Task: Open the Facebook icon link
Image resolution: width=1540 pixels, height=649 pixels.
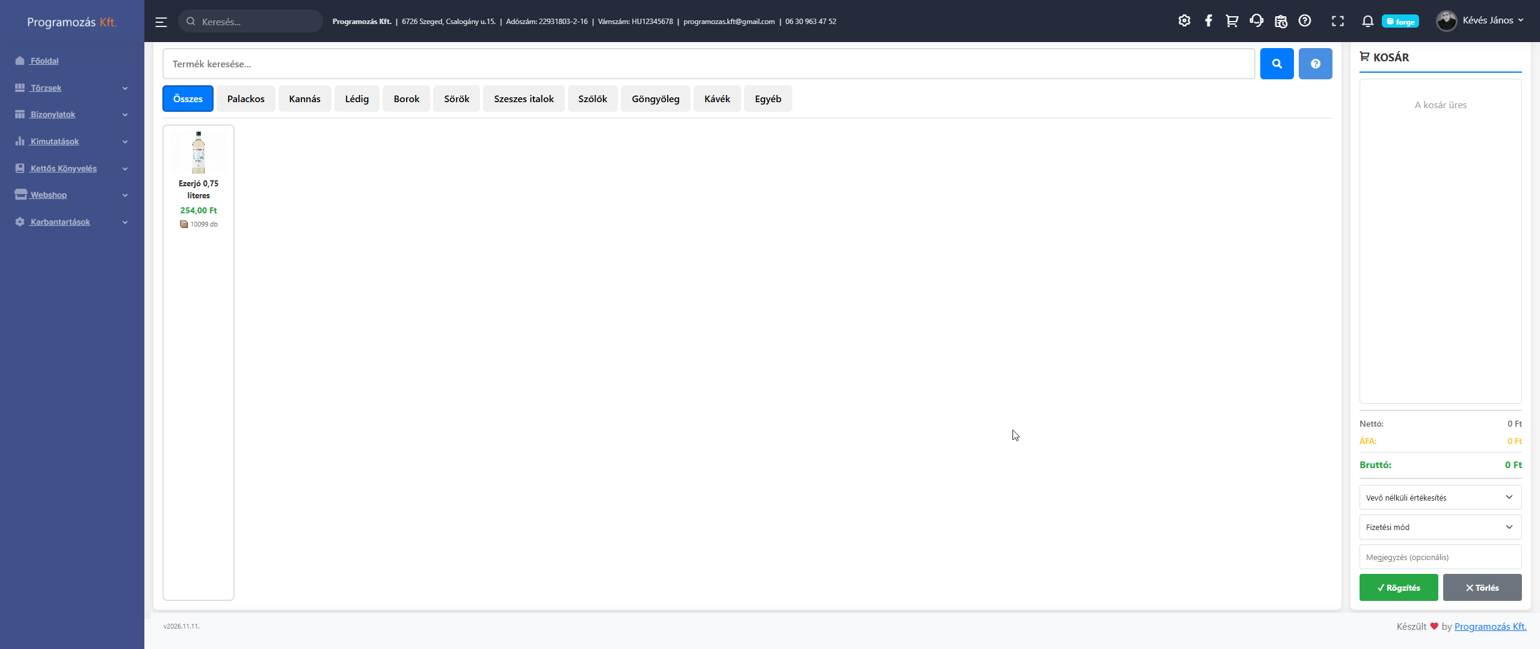Action: pyautogui.click(x=1208, y=21)
